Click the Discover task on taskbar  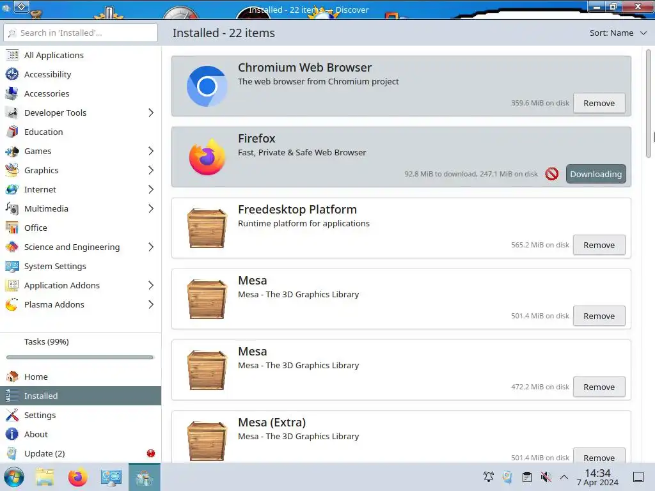[144, 477]
